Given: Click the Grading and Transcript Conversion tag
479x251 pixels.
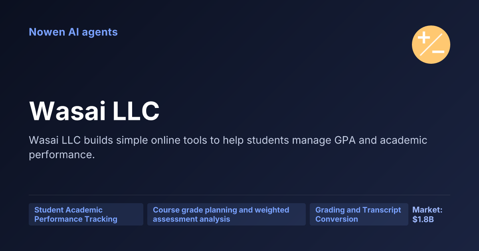Looking at the screenshot, I should pyautogui.click(x=359, y=214).
